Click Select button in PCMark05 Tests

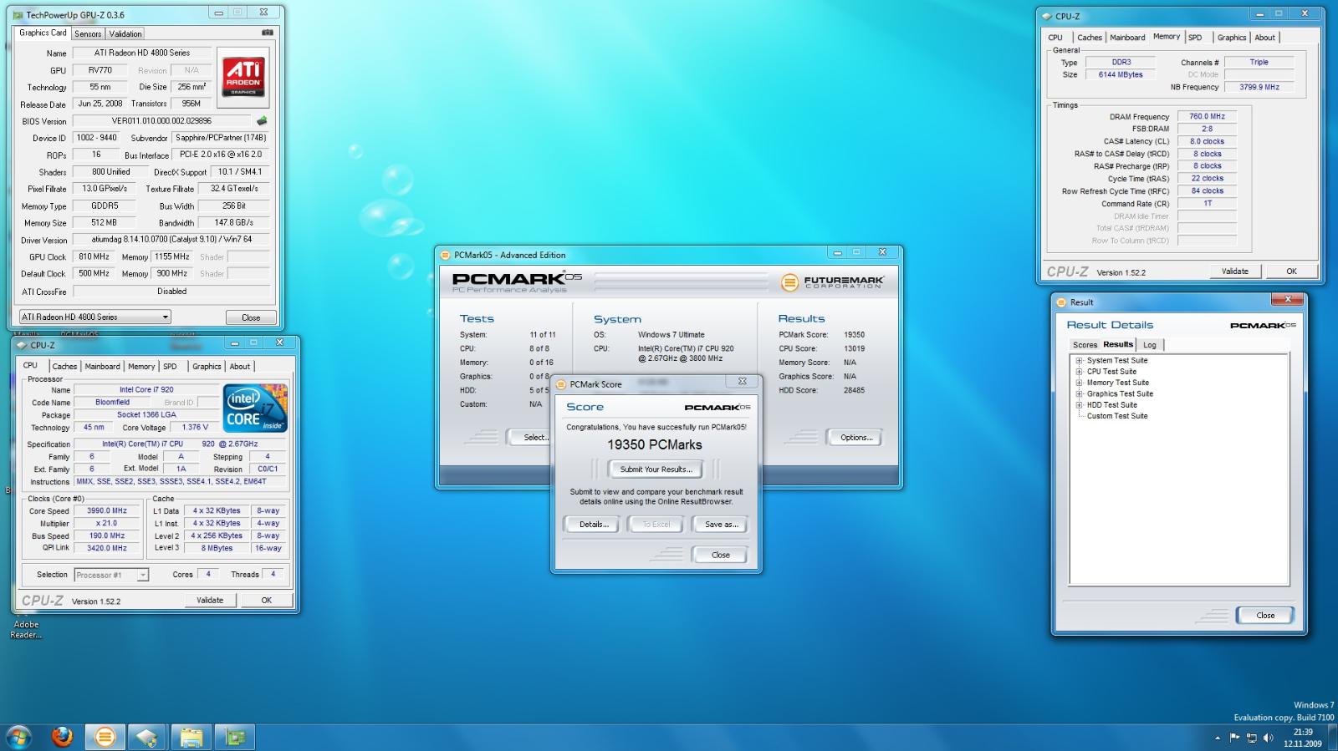[x=531, y=438]
